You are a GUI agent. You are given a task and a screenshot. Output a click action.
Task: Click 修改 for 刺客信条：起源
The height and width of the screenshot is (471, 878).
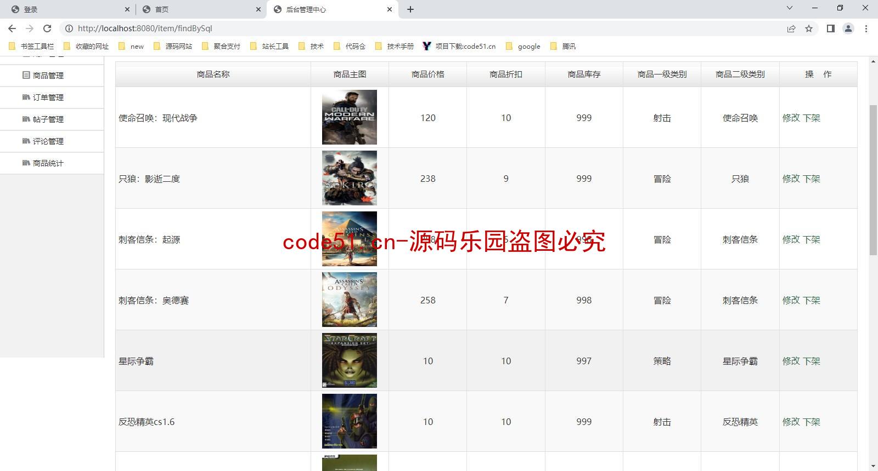tap(791, 239)
